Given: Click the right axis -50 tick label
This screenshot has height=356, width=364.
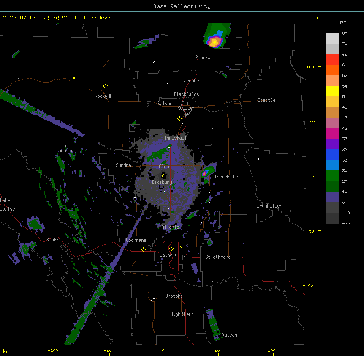Looking at the screenshot, I should tap(310, 231).
